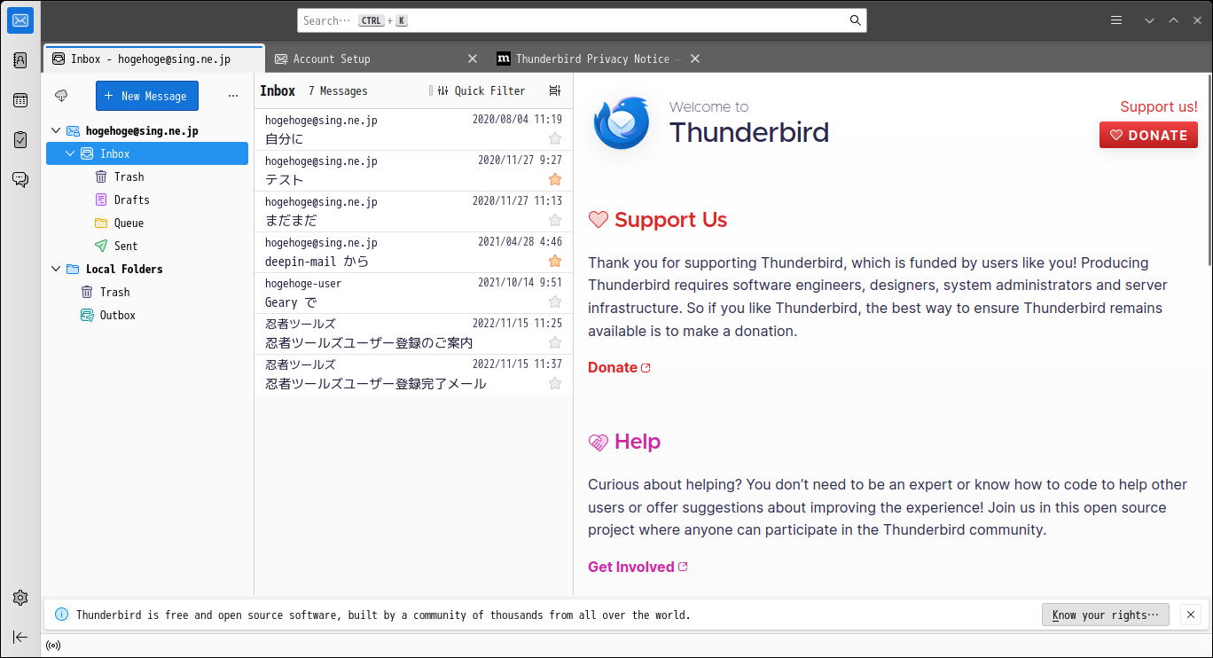Click the Know your rights button
This screenshot has height=658, width=1213.
pos(1106,615)
